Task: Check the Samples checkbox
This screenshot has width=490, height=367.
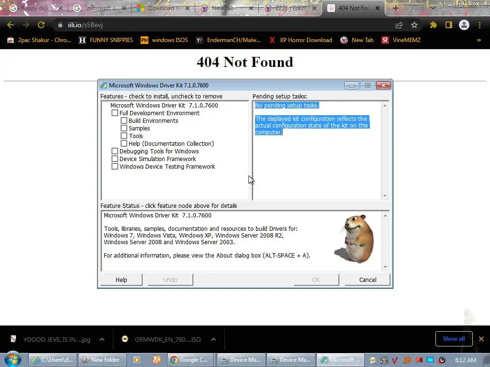Action: coord(124,128)
